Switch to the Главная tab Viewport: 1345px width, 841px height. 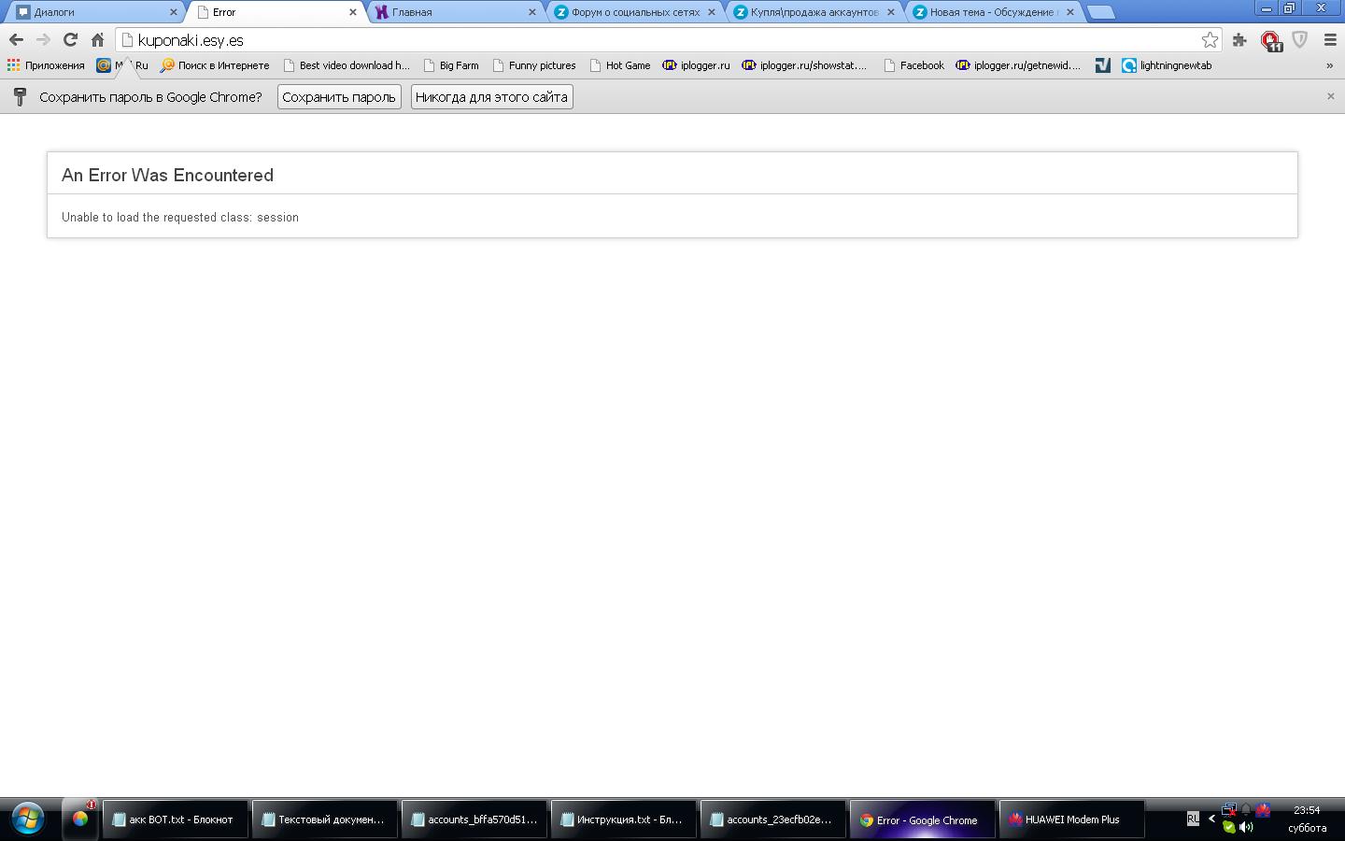click(456, 12)
